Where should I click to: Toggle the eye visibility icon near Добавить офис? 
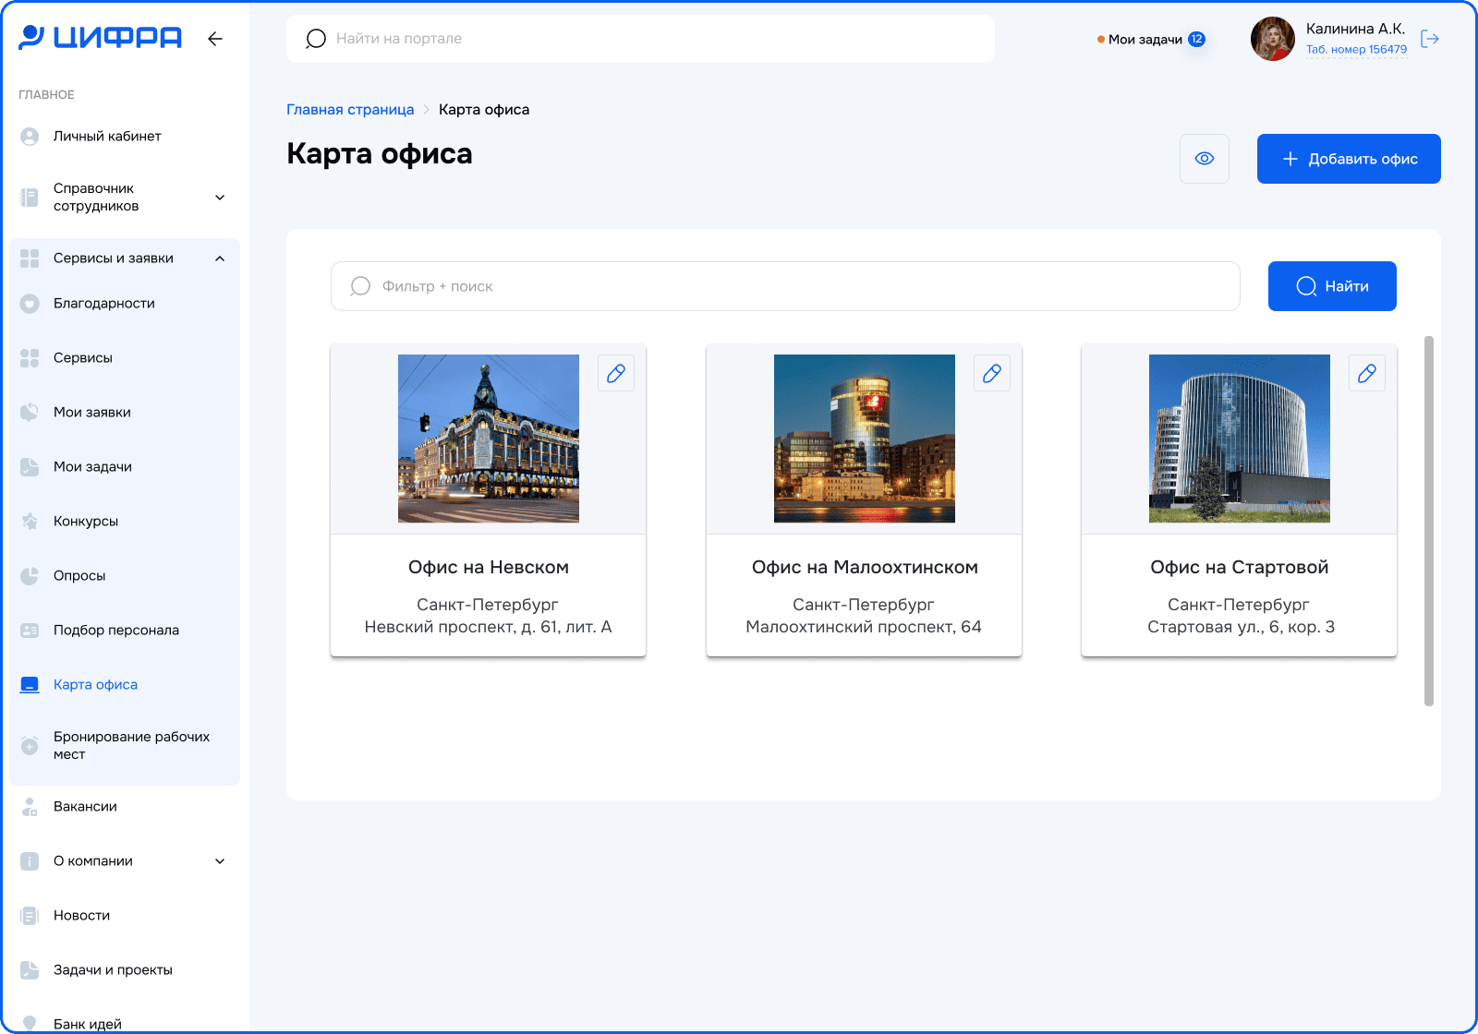[x=1204, y=158]
